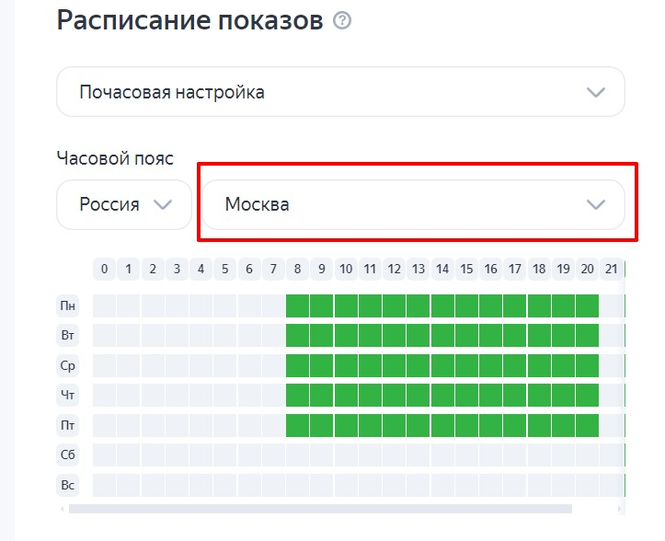Enable the Вт 7 o'clock cell
665x541 pixels.
[273, 336]
